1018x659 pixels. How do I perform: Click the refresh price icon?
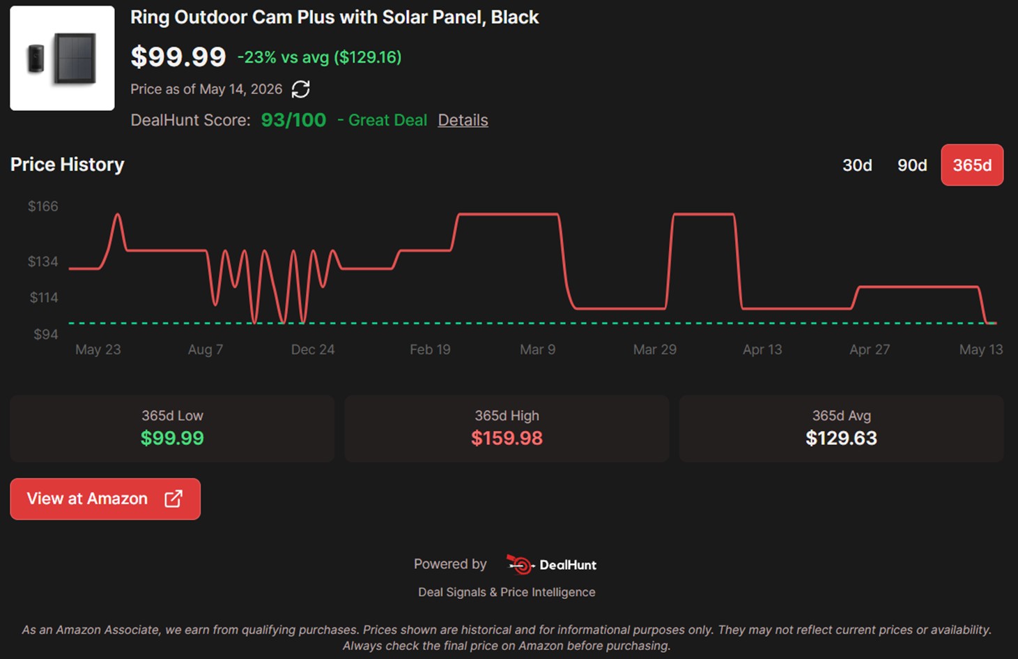300,89
